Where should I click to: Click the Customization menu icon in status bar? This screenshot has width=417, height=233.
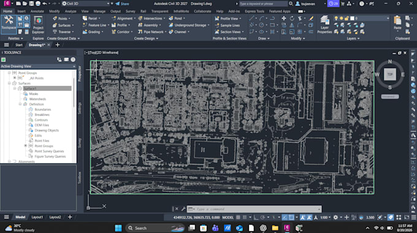414,217
